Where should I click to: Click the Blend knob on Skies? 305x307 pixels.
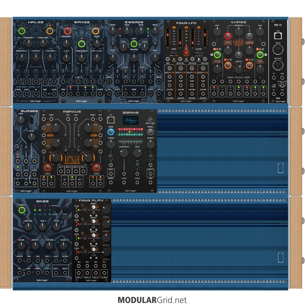tap(63, 246)
